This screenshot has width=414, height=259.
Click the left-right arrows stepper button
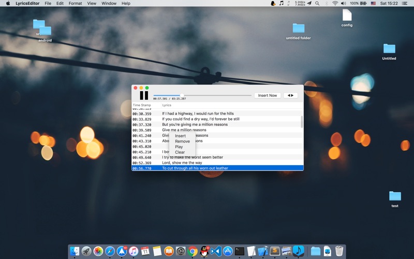(x=290, y=95)
